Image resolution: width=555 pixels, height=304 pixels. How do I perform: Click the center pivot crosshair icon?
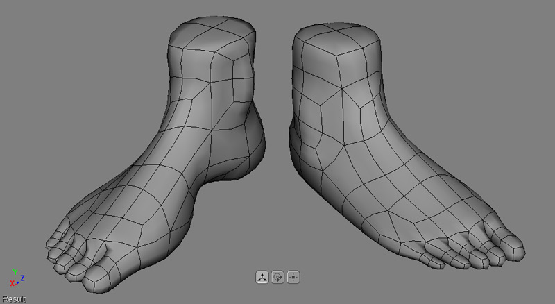point(293,277)
